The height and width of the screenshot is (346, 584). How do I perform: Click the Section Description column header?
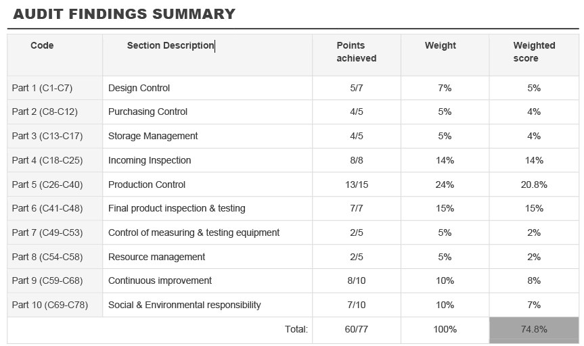pyautogui.click(x=170, y=45)
